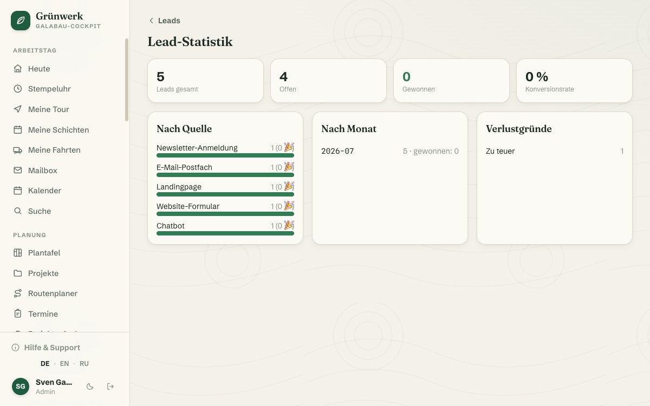Open the Projekte page
Image resolution: width=650 pixels, height=406 pixels.
[x=65, y=273]
